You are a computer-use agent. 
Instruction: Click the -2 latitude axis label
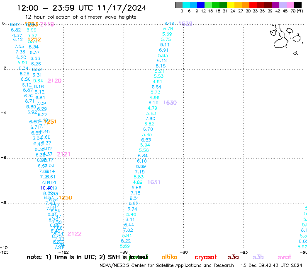pos(3,68)
